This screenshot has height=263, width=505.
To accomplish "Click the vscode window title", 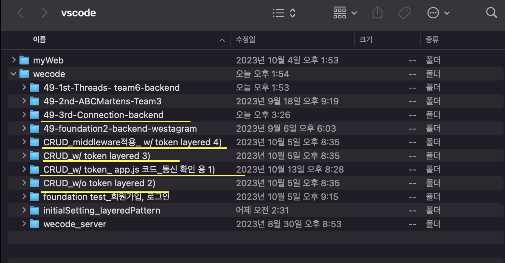I will point(79,13).
